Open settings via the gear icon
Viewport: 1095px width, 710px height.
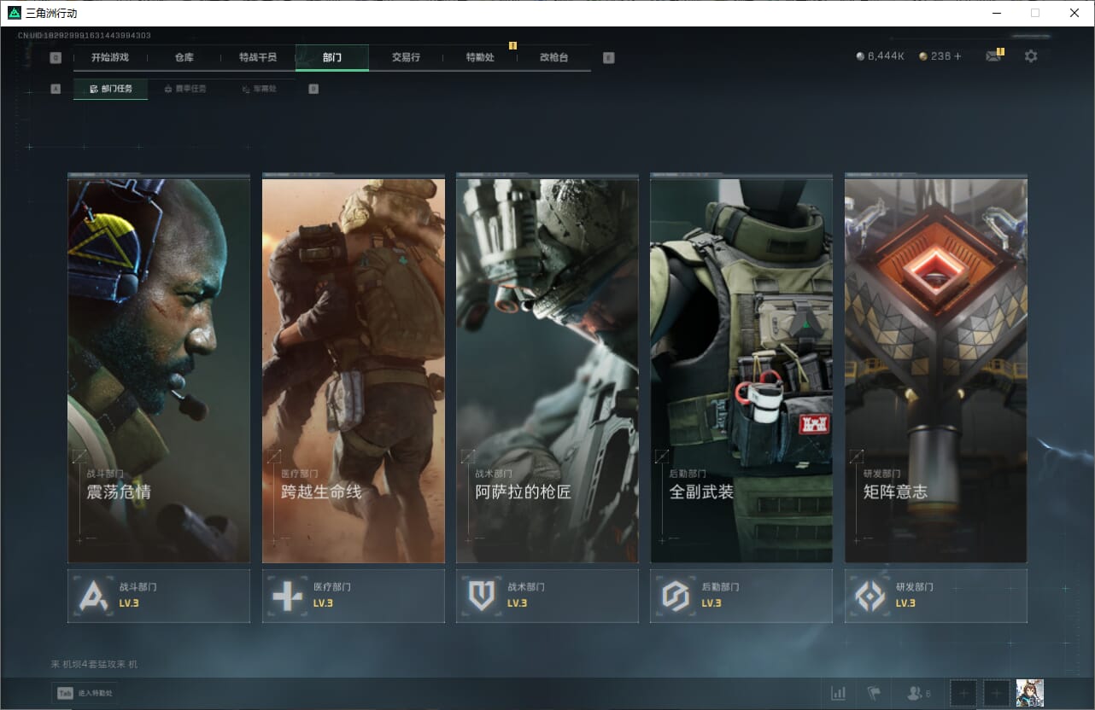pos(1031,56)
